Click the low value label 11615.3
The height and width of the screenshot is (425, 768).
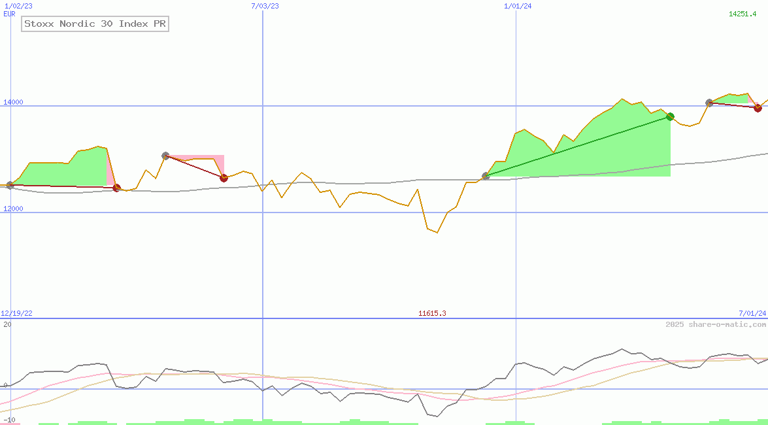tap(431, 313)
